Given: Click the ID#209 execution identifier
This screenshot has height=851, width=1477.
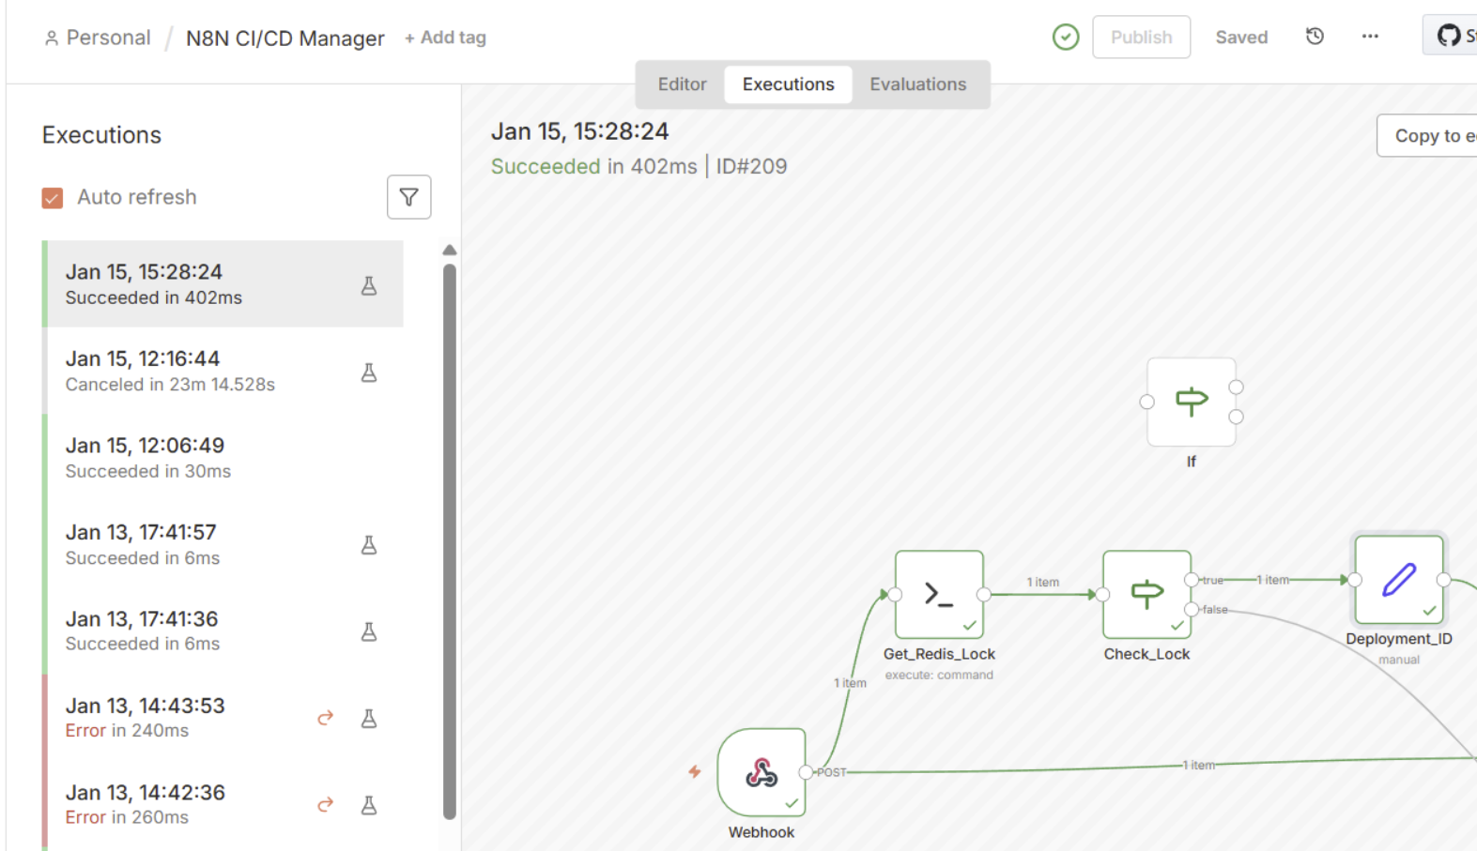Looking at the screenshot, I should click(751, 166).
